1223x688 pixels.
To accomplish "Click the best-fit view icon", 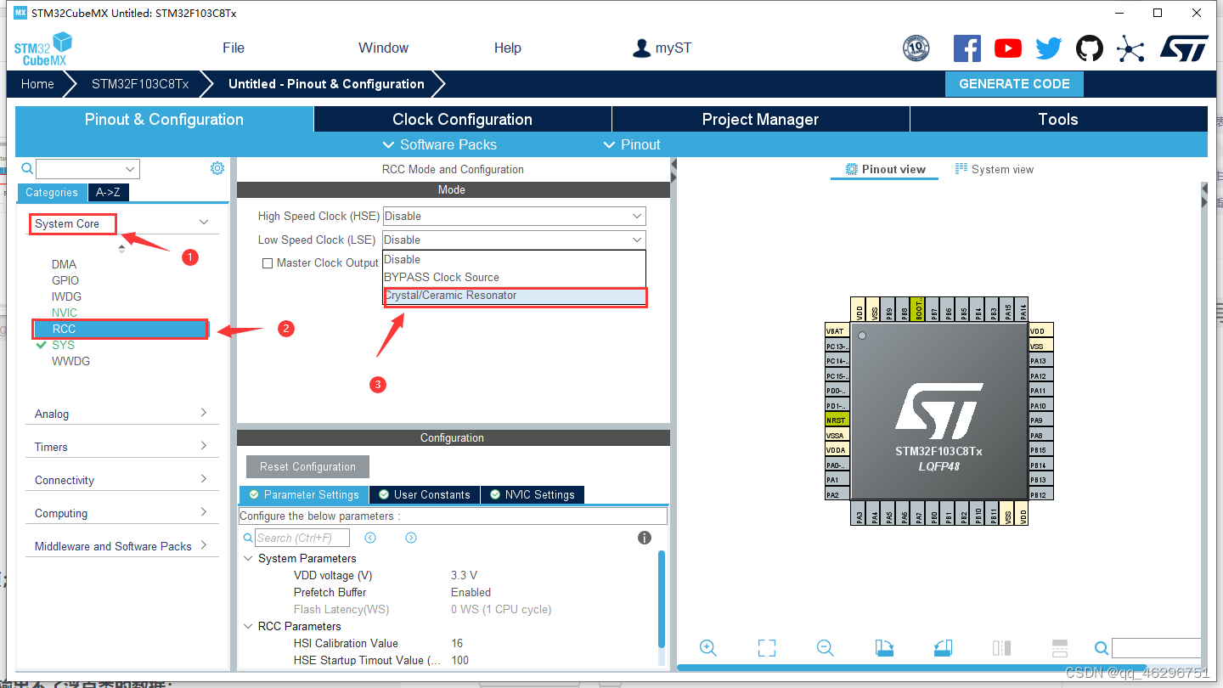I will (766, 647).
